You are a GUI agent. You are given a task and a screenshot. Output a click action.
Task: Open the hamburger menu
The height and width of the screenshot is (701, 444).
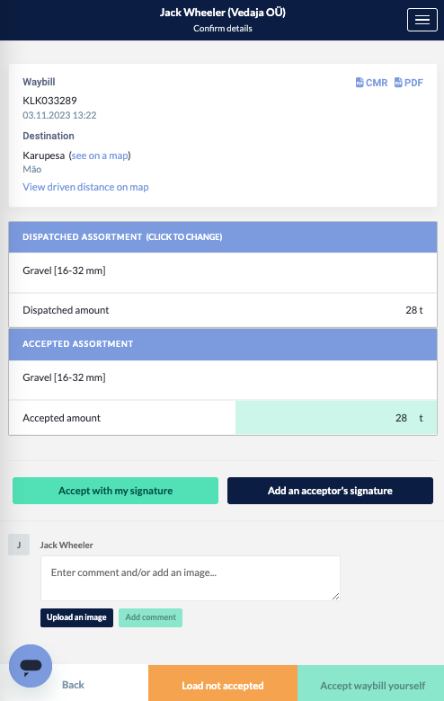[x=422, y=20]
